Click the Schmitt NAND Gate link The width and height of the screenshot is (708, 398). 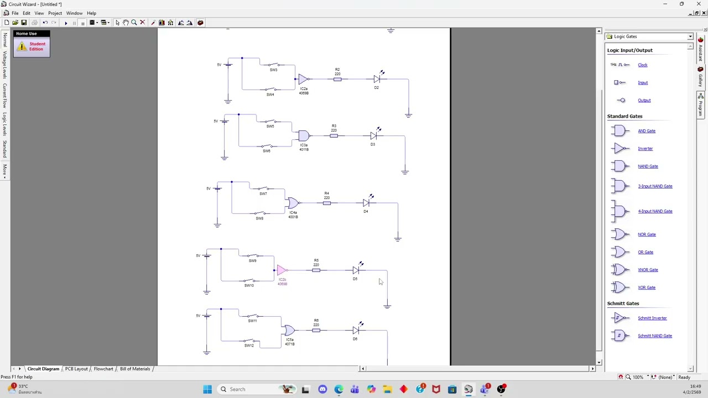click(655, 336)
